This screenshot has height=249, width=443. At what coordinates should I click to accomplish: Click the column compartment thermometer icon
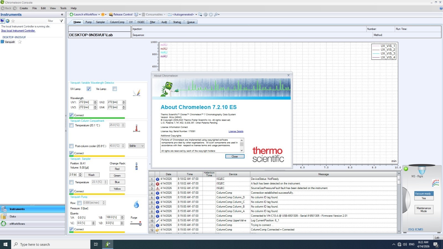coord(136,128)
